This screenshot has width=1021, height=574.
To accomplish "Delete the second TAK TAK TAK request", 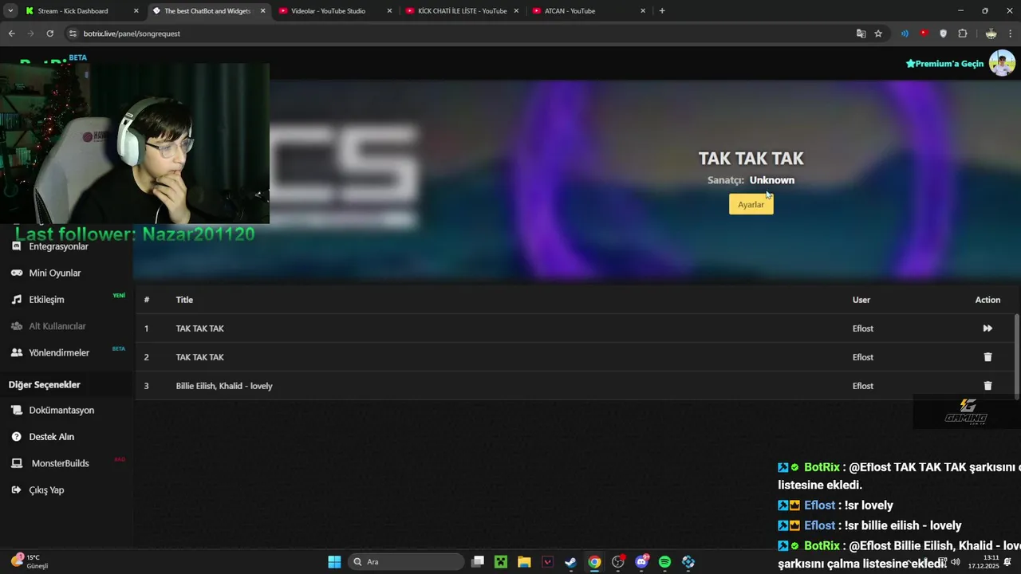I will (x=987, y=357).
